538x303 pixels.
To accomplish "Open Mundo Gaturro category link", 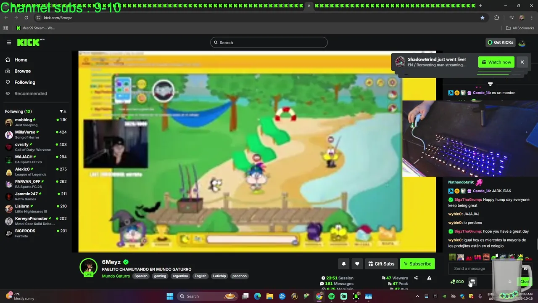I will point(116,276).
